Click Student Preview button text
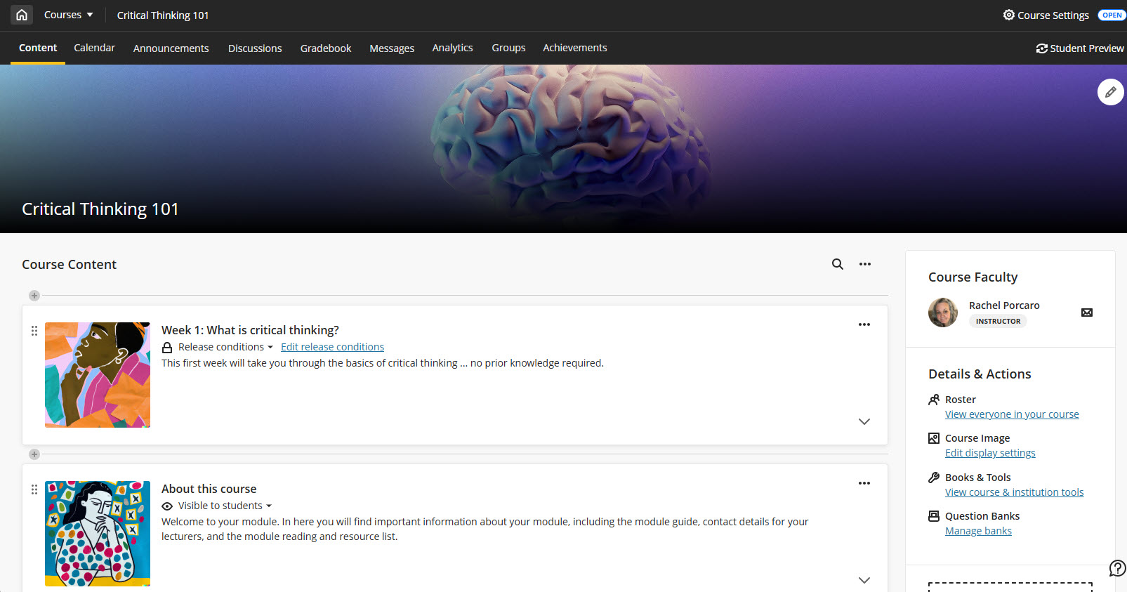The image size is (1127, 592). click(x=1087, y=48)
